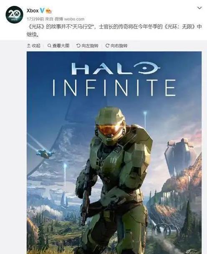Rotate the image right with 向右旋转
The image size is (207, 254).
116,46
